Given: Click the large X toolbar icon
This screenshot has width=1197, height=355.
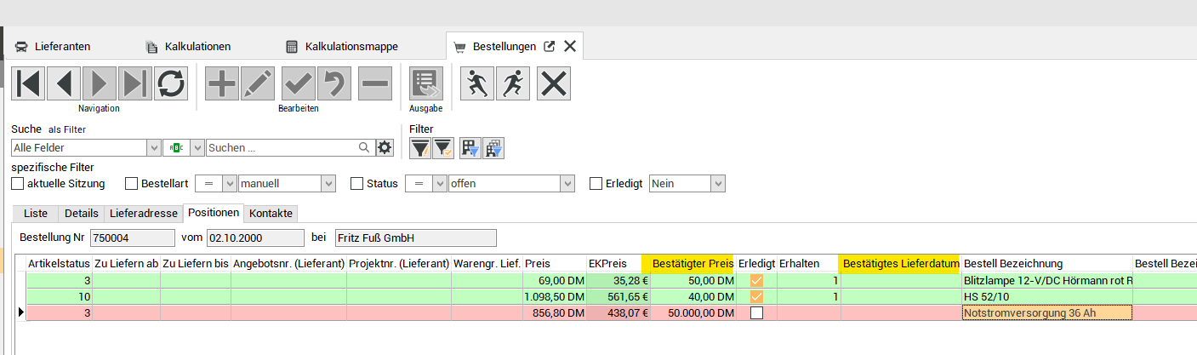Looking at the screenshot, I should click(554, 84).
